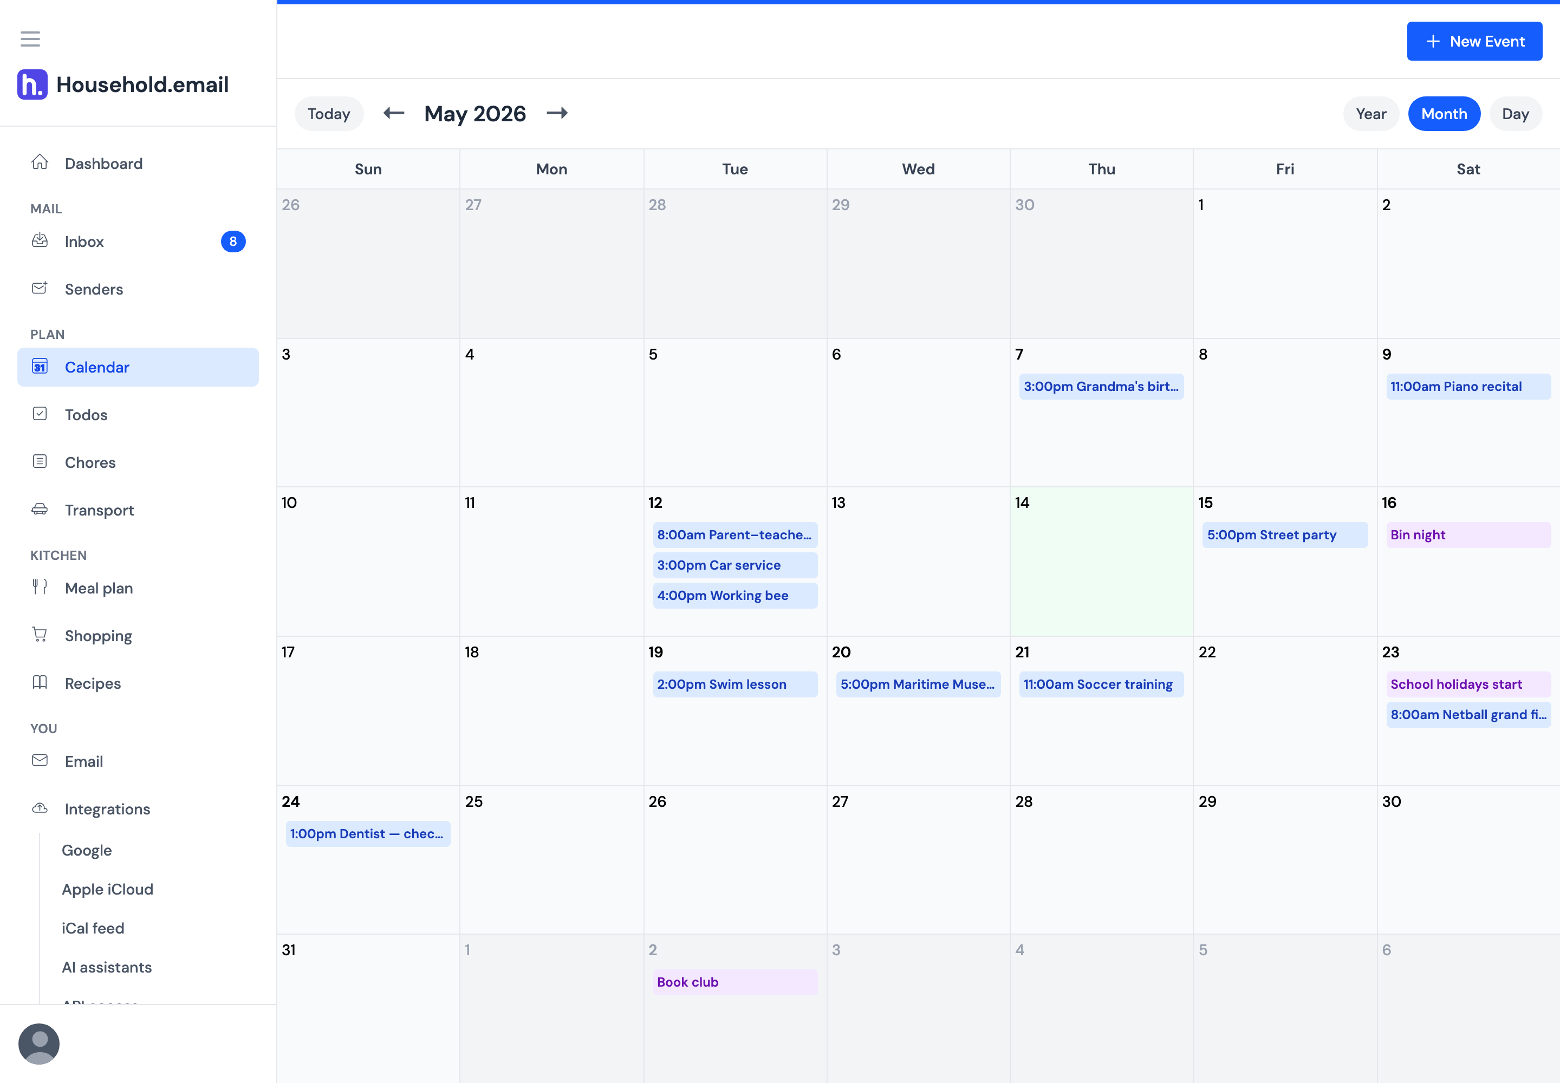Click the Meal plan cutlery icon
The image size is (1560, 1083).
click(40, 587)
